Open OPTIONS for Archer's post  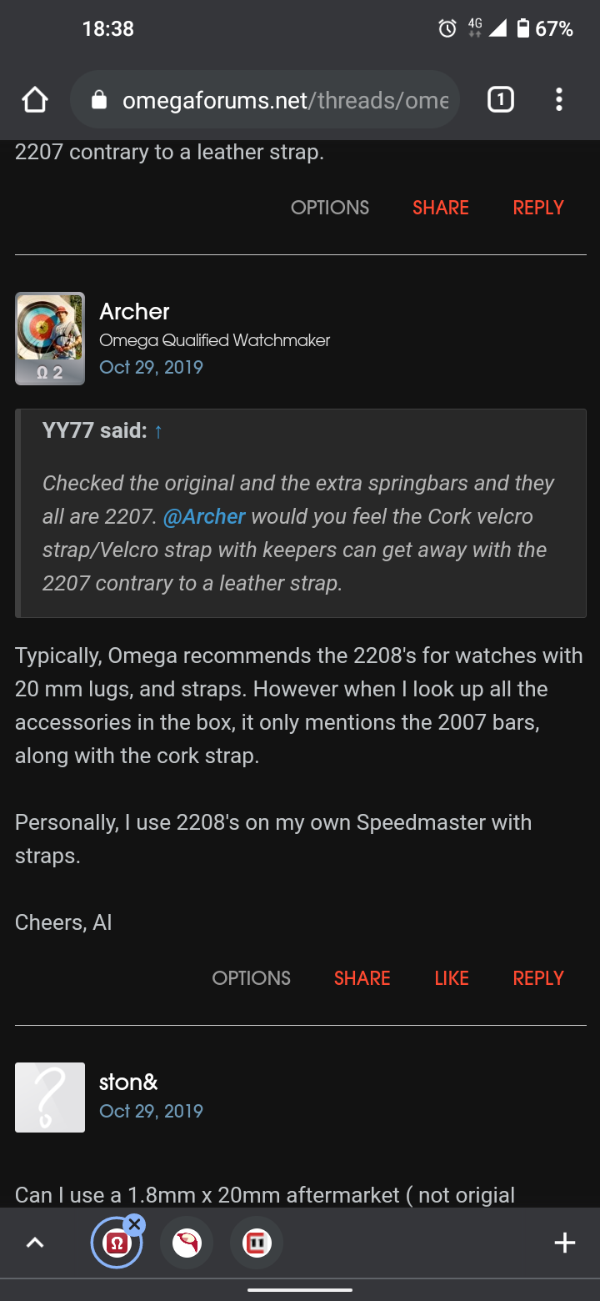coord(251,978)
